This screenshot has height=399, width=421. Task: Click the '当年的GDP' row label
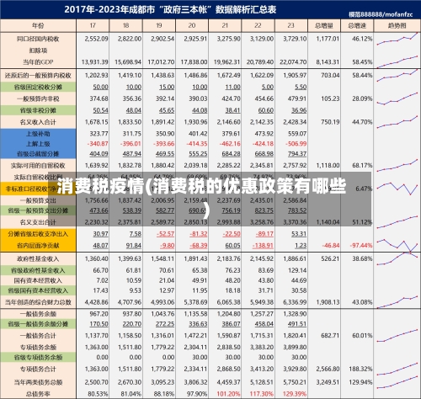(38, 62)
